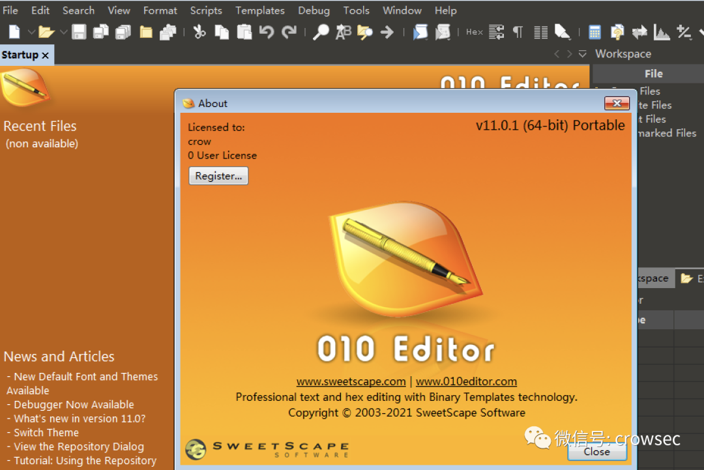The width and height of the screenshot is (704, 470).
Task: Open the www.sweetscape.com link
Action: [351, 381]
